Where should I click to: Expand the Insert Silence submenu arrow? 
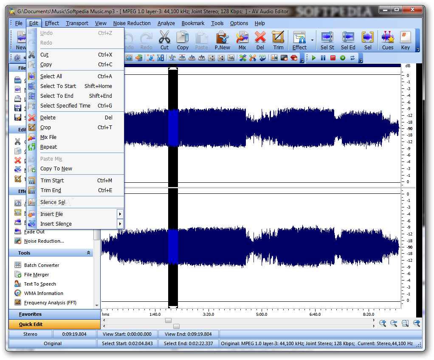120,224
